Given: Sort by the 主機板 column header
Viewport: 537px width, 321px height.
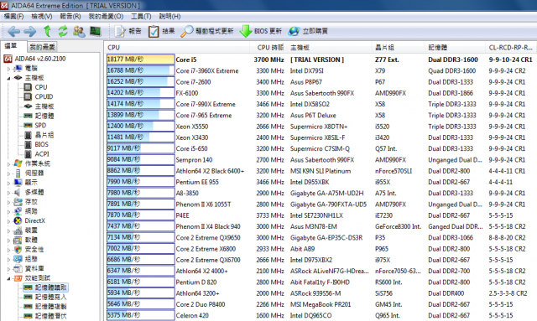Looking at the screenshot, I should pos(329,48).
